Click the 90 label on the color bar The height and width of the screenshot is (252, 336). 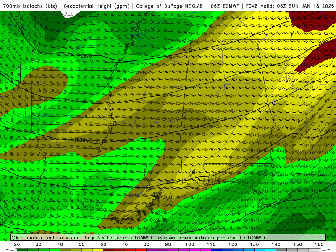(x=168, y=244)
